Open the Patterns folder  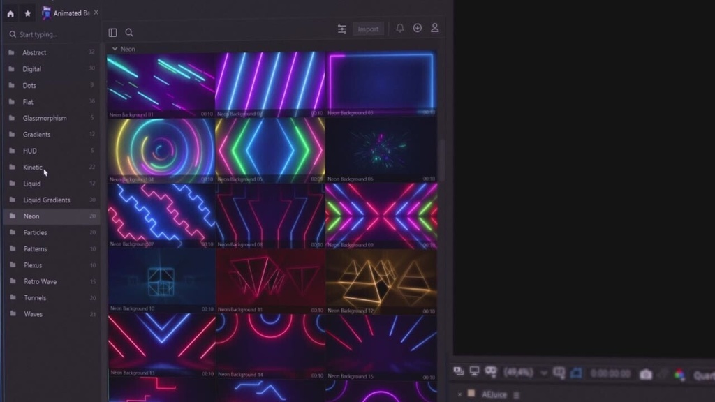pyautogui.click(x=52, y=249)
